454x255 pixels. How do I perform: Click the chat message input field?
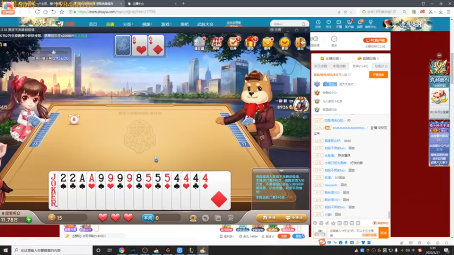352,233
